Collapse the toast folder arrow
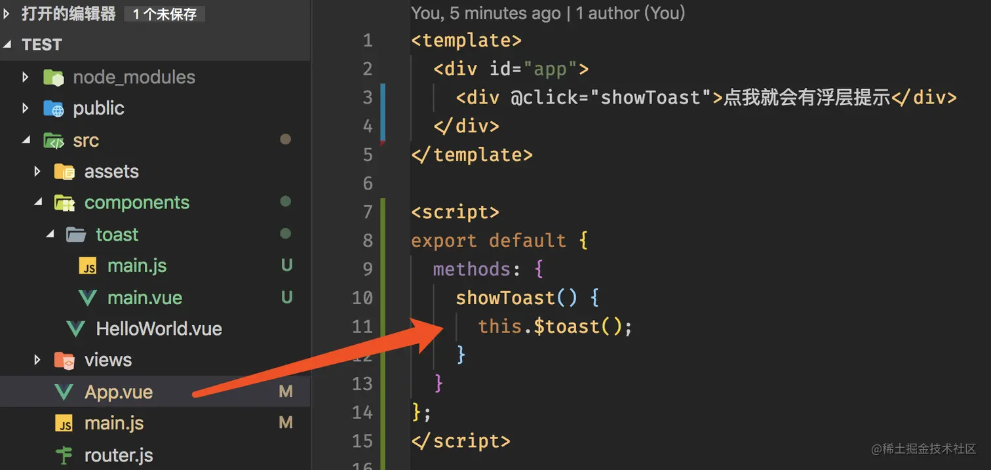This screenshot has width=991, height=470. pos(50,234)
